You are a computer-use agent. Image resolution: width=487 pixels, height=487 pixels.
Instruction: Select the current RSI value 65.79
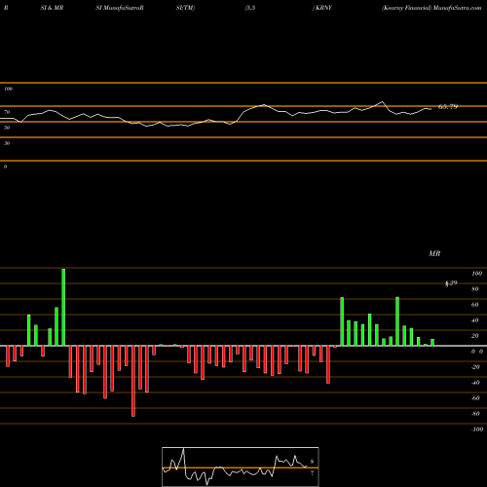[x=448, y=106]
